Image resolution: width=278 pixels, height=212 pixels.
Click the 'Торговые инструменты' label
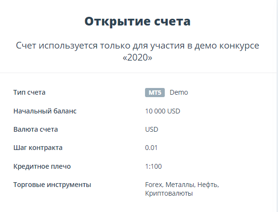click(x=52, y=185)
